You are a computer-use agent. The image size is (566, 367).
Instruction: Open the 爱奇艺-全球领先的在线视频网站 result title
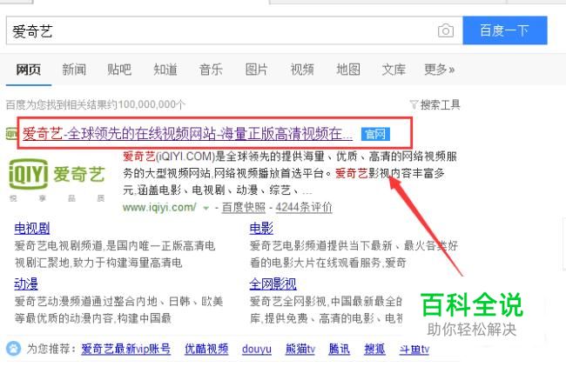[187, 134]
